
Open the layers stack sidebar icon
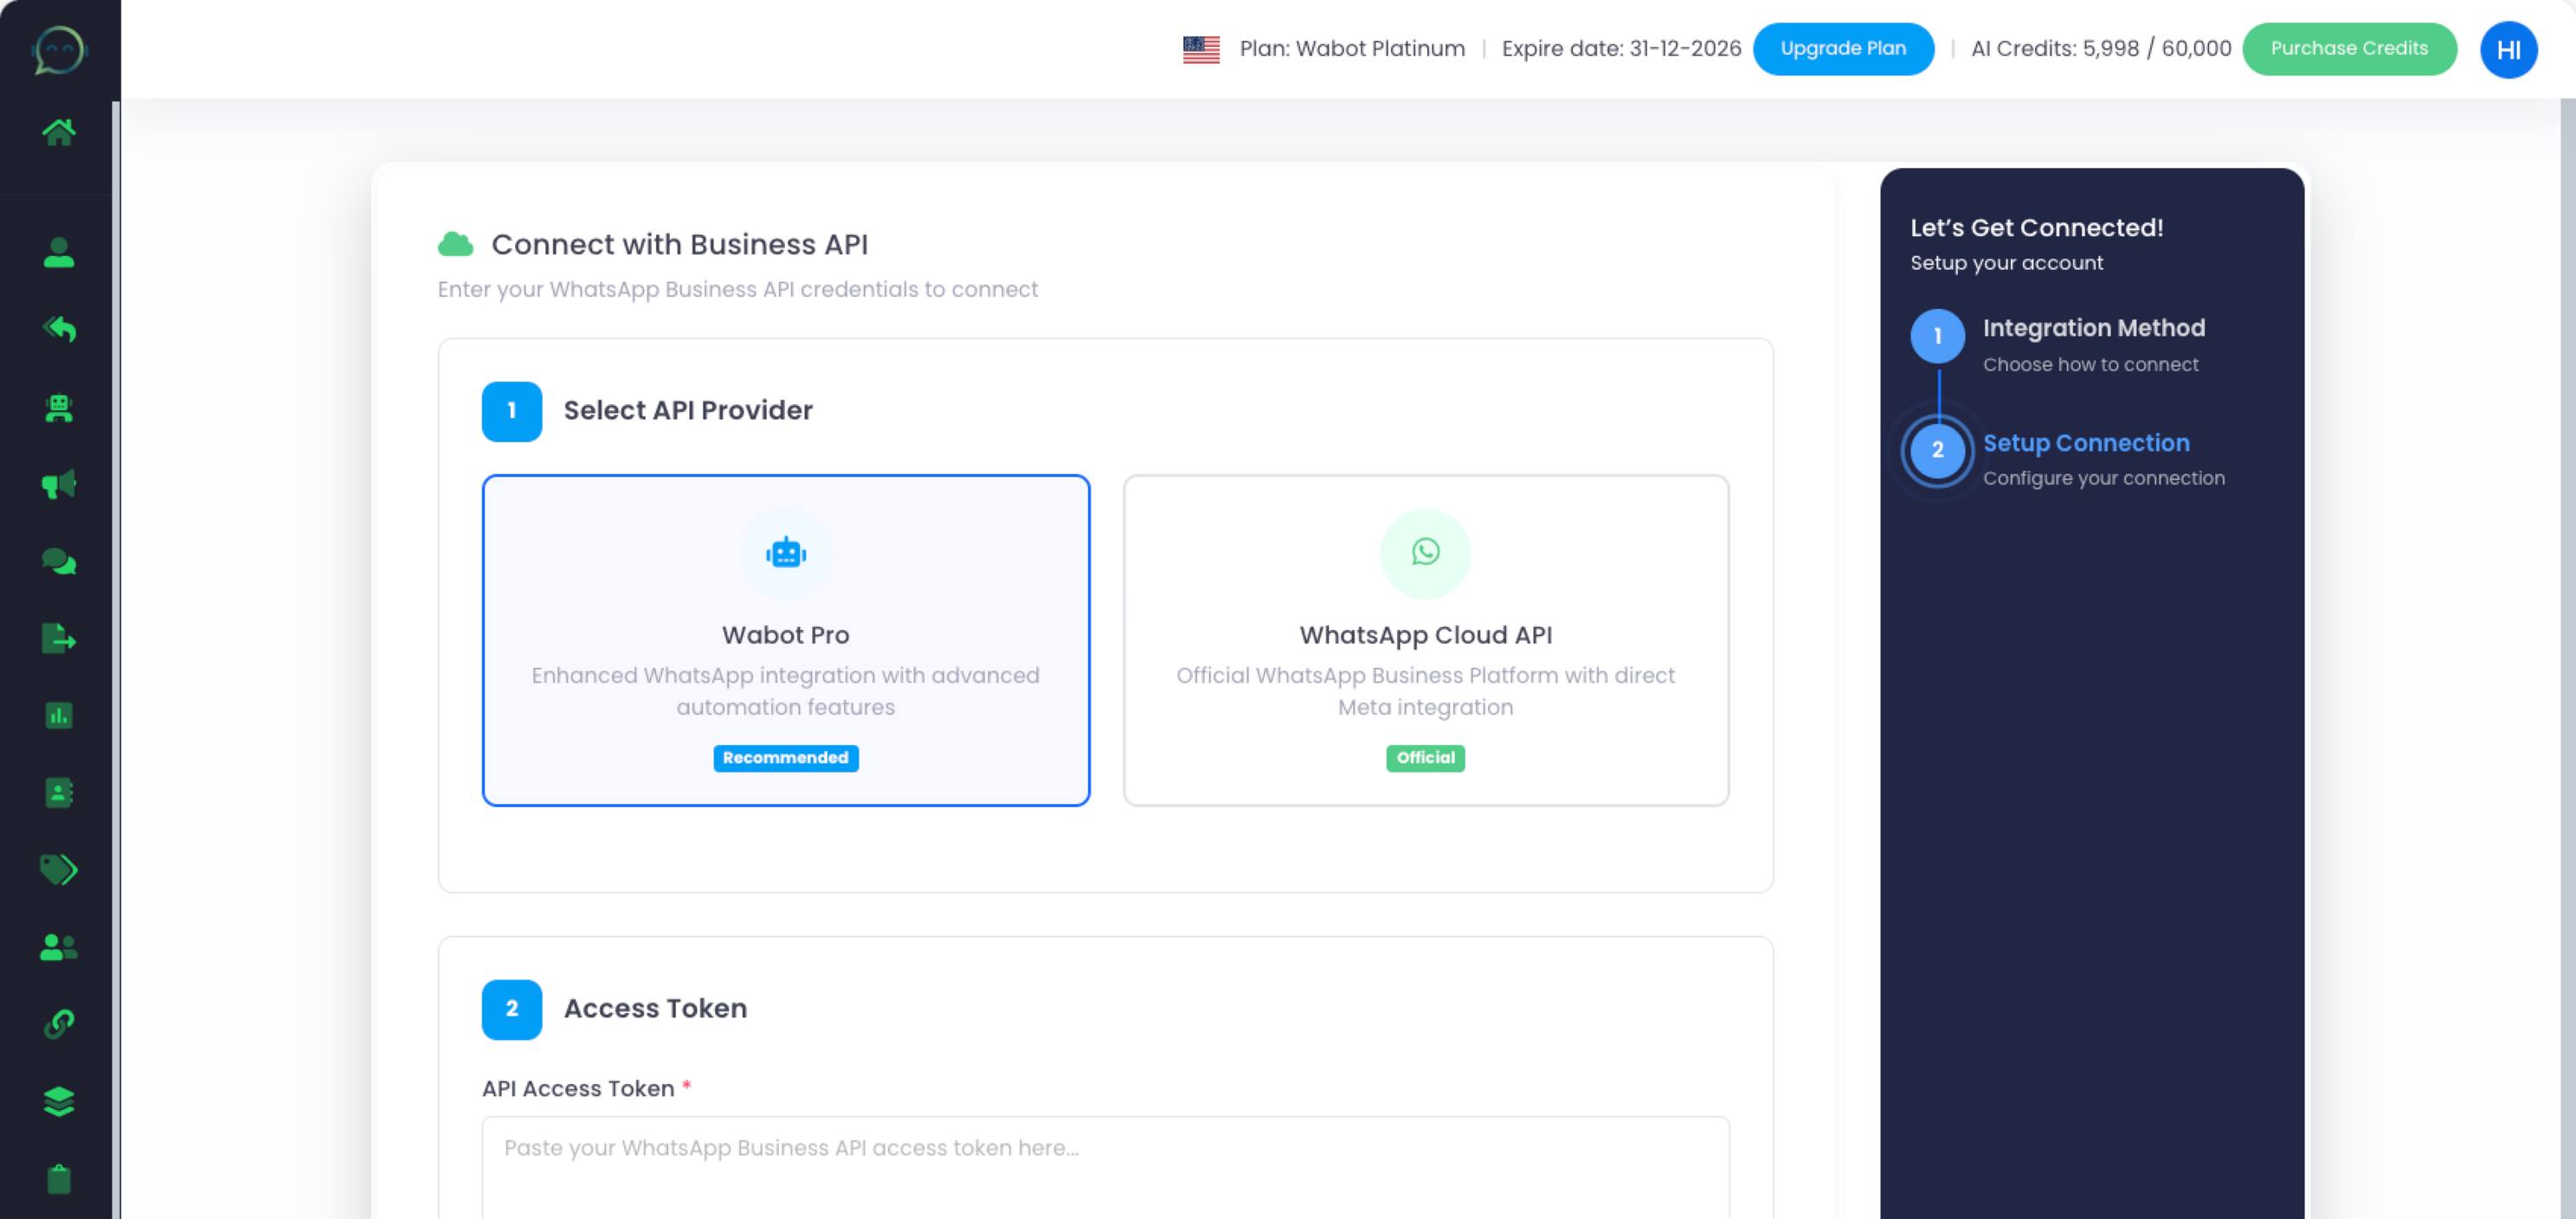pyautogui.click(x=59, y=1101)
